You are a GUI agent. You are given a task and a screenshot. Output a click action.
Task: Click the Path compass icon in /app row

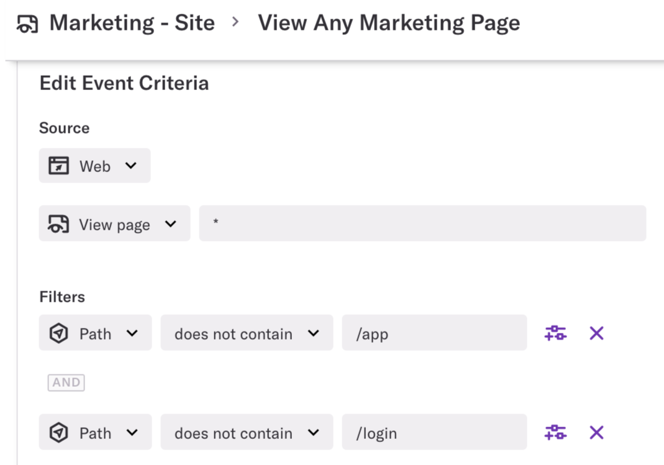point(58,333)
